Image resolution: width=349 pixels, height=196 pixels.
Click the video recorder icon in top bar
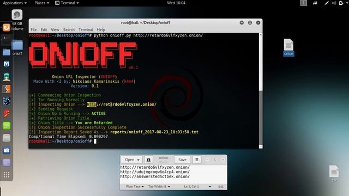315,3
